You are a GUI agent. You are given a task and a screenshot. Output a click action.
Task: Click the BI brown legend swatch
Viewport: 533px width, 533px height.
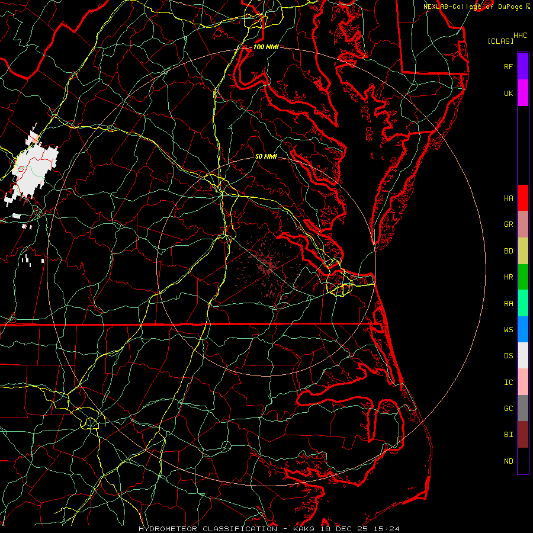[x=523, y=434]
